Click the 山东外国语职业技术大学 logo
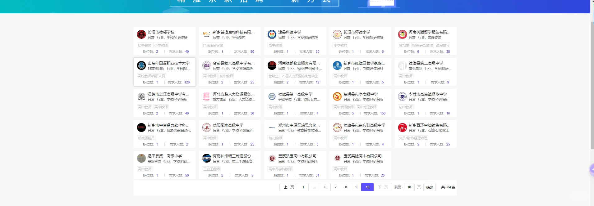 tap(141, 65)
